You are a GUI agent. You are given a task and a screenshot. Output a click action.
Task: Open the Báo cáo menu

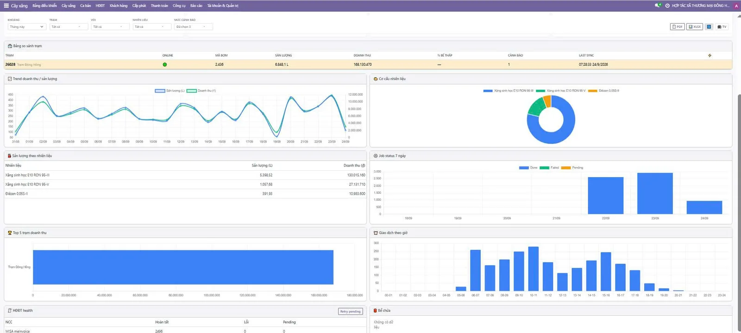(196, 6)
